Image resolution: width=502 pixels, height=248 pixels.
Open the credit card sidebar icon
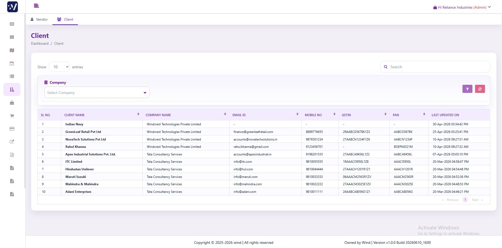tap(12, 129)
